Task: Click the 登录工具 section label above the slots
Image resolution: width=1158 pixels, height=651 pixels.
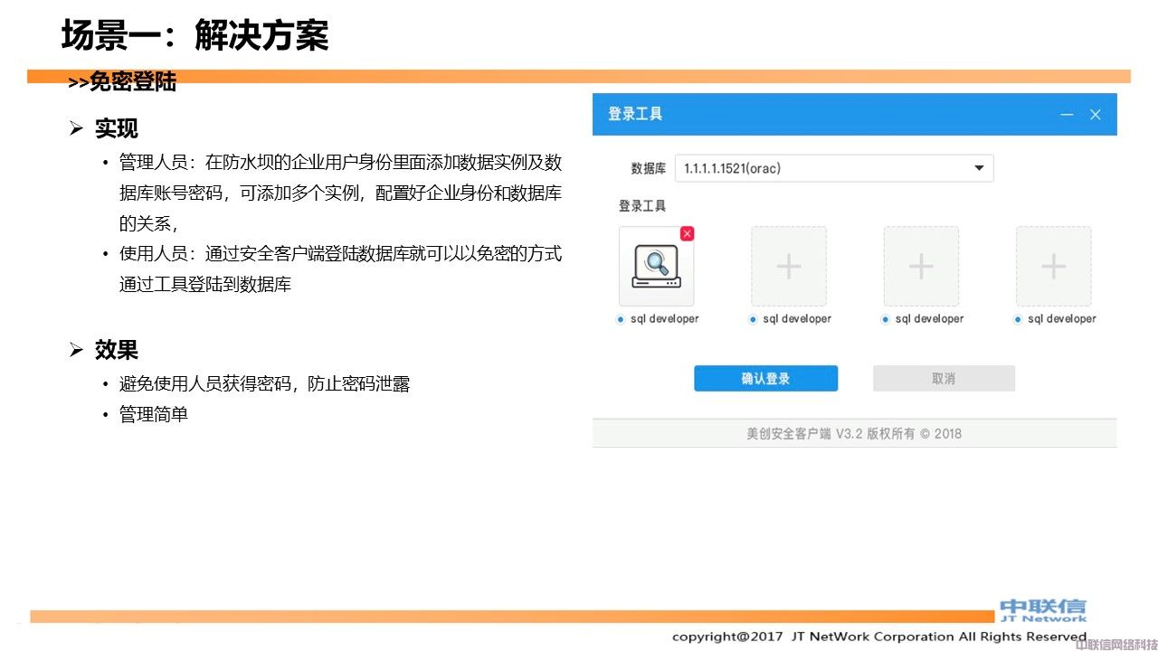Action: (642, 206)
